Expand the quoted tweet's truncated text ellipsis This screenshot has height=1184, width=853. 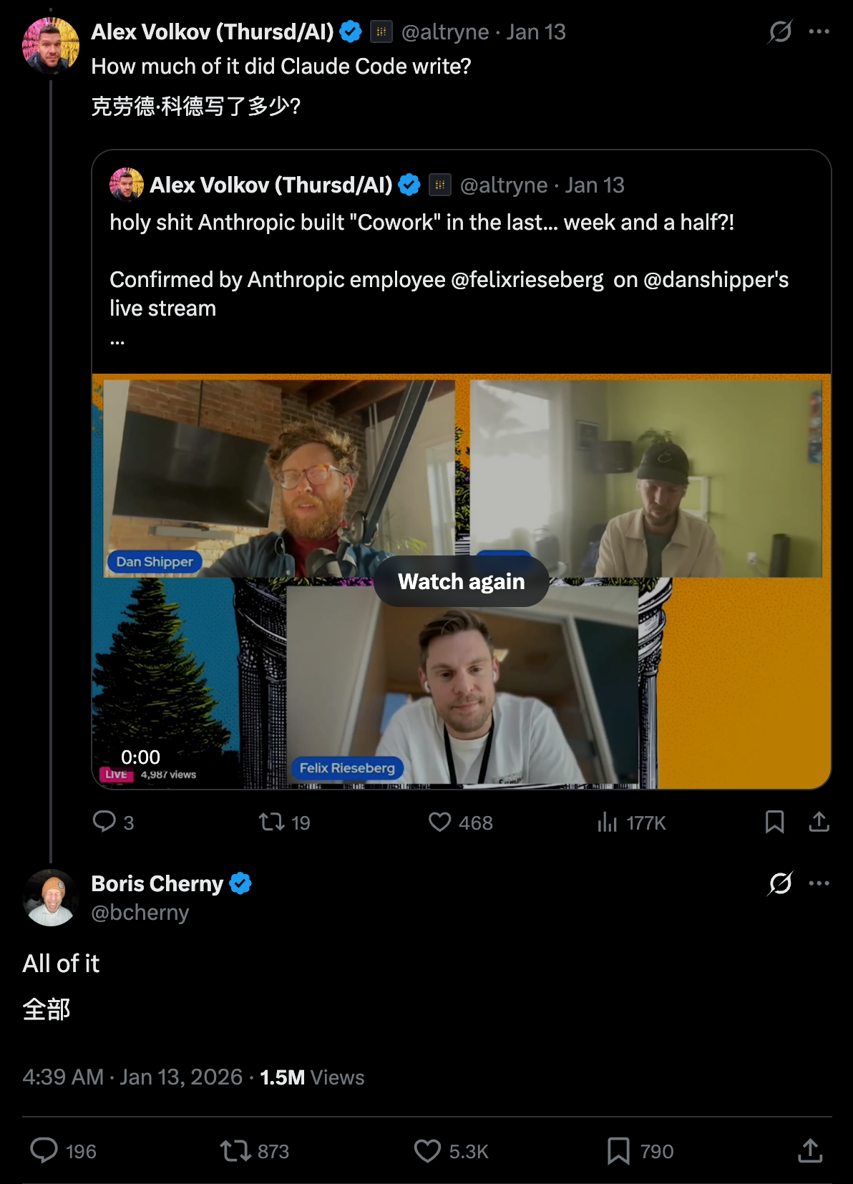[117, 341]
